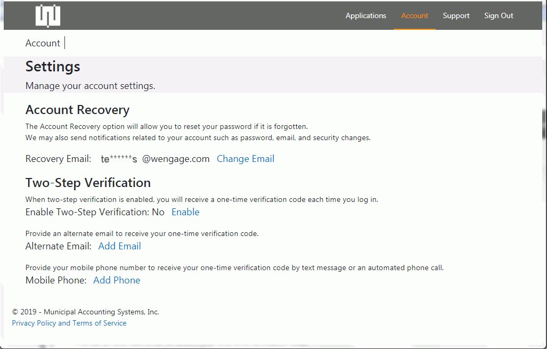Enable Two-Step Verification via the Enable link
The width and height of the screenshot is (547, 349).
coord(185,212)
